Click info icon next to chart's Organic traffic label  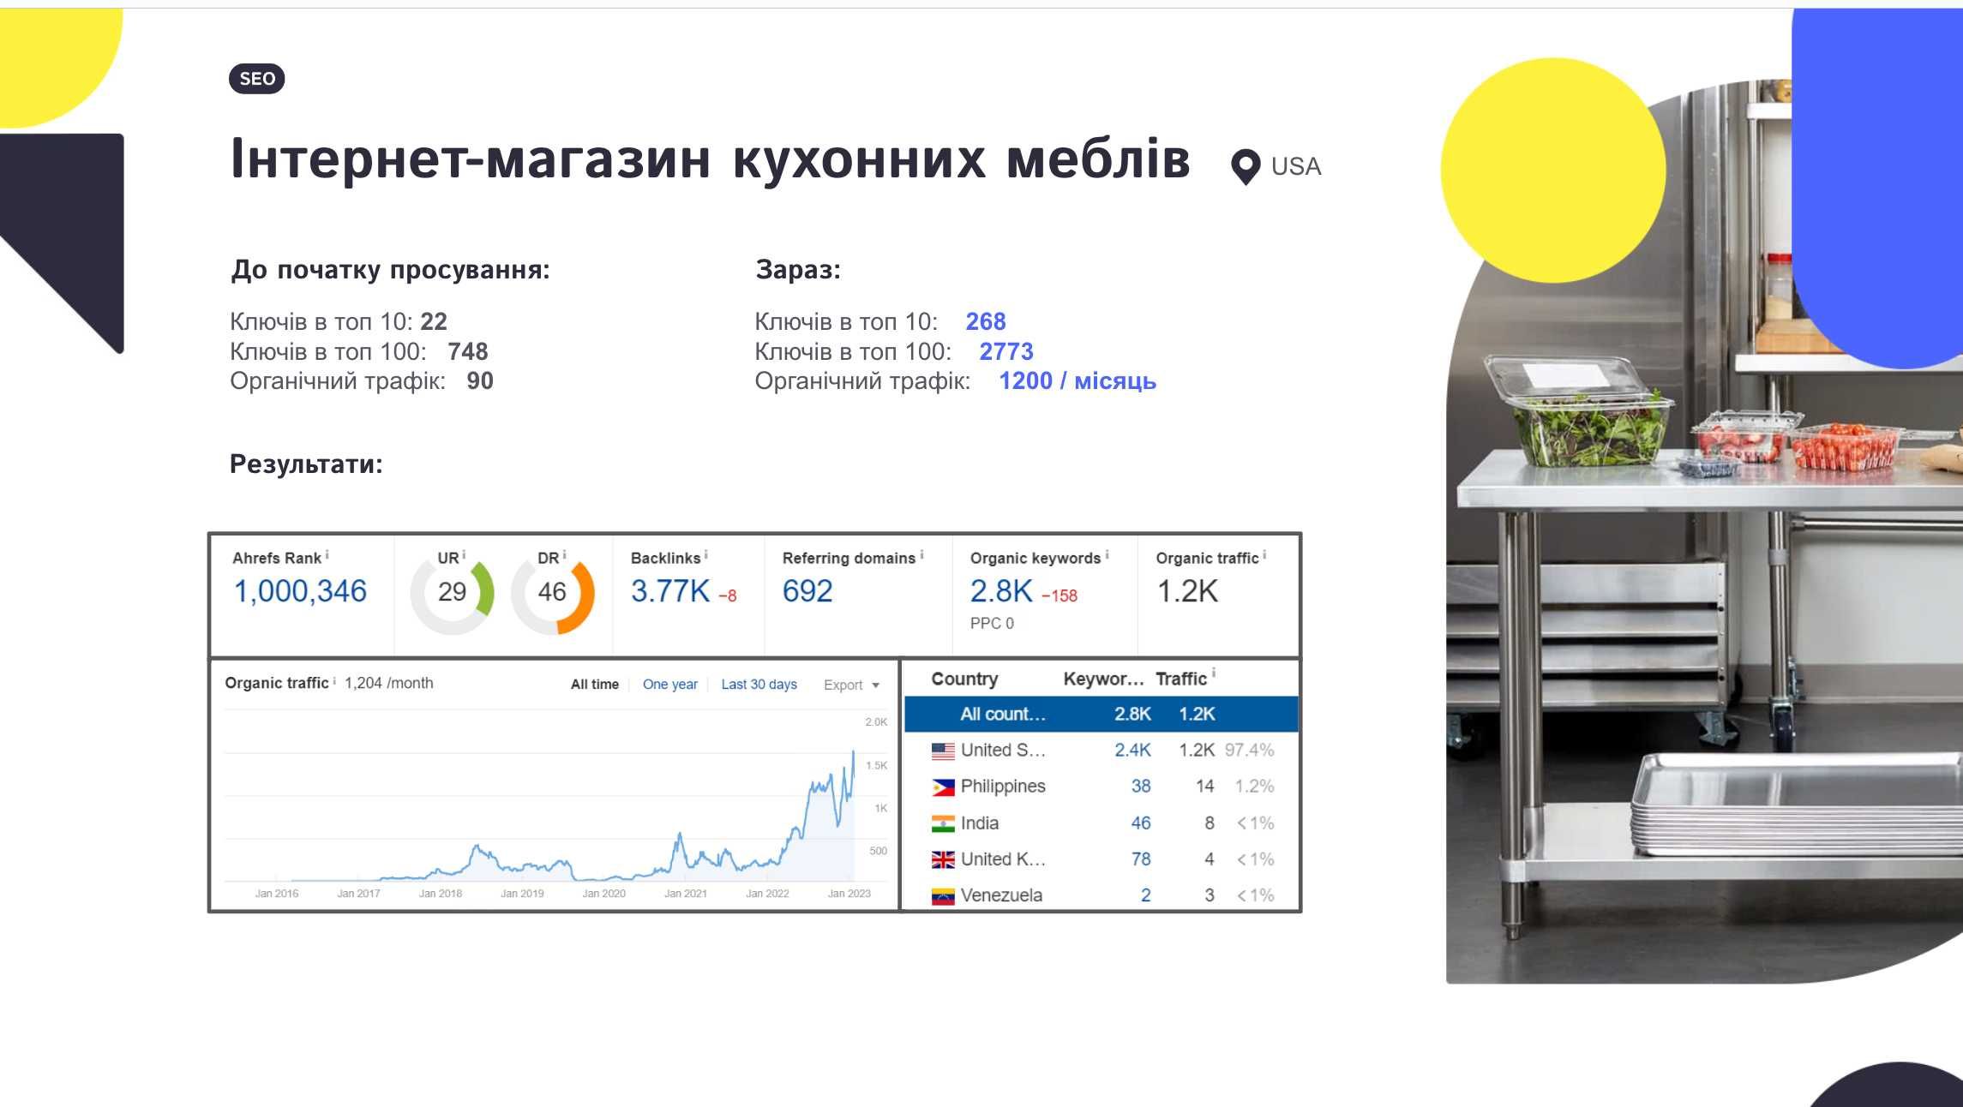[334, 681]
